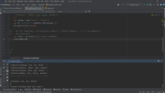Run SparkExample1 with the green toolbar play button
165x93 pixels.
(x=144, y=5)
